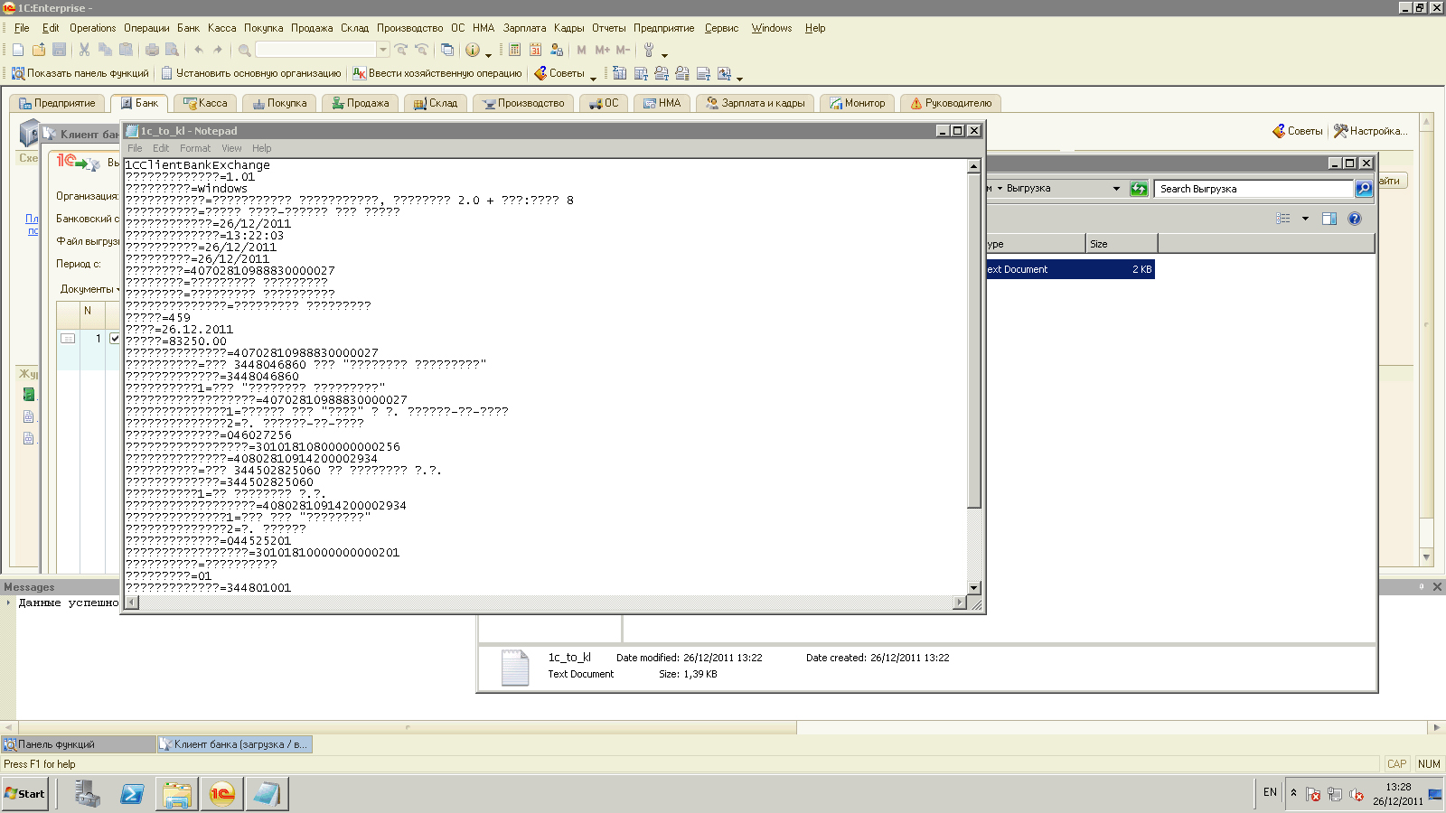Click the calendar icon in the main toolbar
This screenshot has width=1446, height=813.
coord(535,50)
